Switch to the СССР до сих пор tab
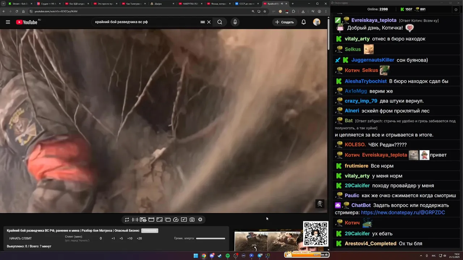Image resolution: width=463 pixels, height=260 pixels. 247,4
